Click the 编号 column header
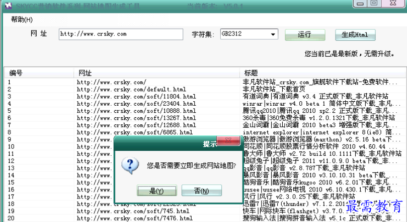The image size is (407, 222). tap(39, 73)
